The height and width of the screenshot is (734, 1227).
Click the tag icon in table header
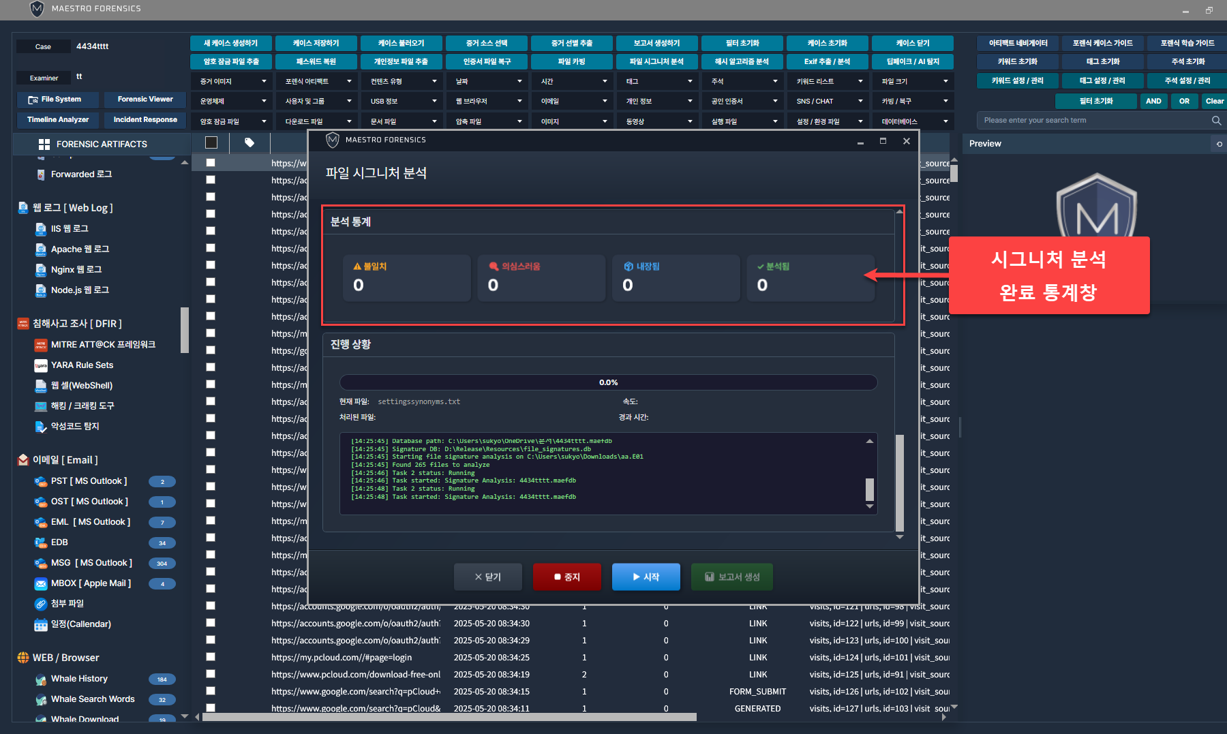click(x=249, y=142)
